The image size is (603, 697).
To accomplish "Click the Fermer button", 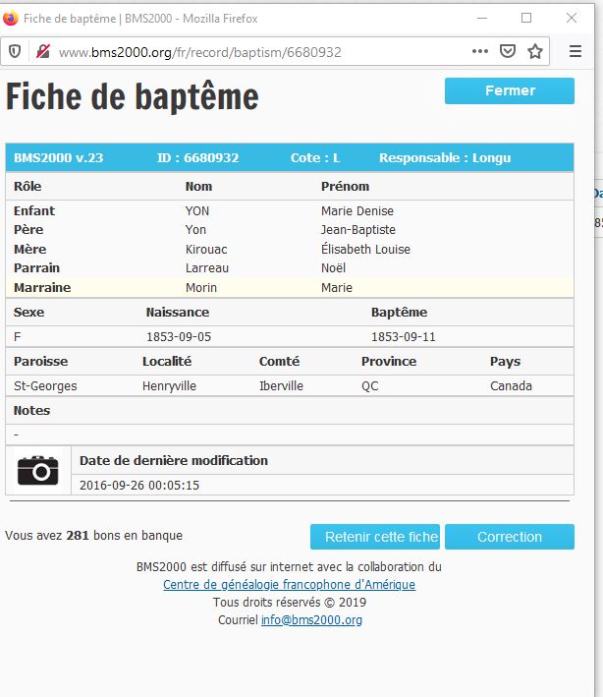I will click(x=510, y=90).
